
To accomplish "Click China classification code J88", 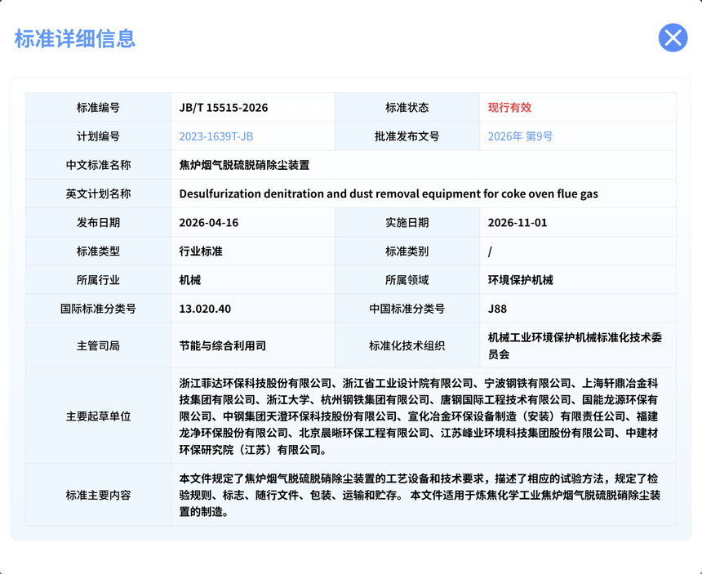I will [x=497, y=309].
